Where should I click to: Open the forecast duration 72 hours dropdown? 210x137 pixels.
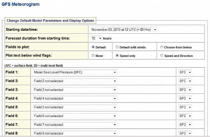click(x=96, y=38)
